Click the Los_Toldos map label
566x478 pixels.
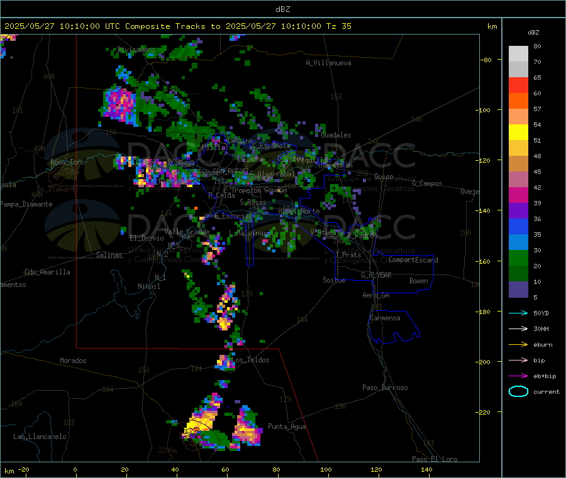[250, 360]
